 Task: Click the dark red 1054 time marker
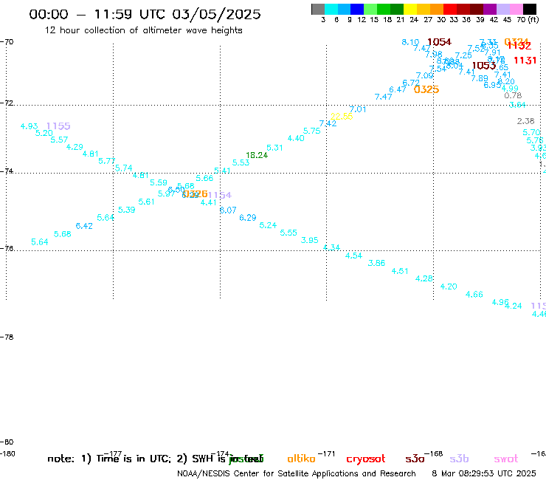pyautogui.click(x=439, y=42)
